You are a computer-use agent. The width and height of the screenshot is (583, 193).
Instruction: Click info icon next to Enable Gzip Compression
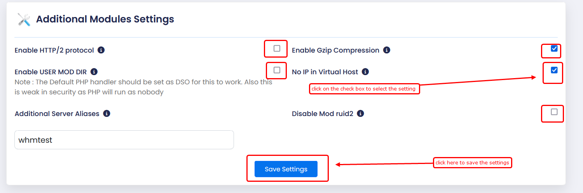[386, 50]
